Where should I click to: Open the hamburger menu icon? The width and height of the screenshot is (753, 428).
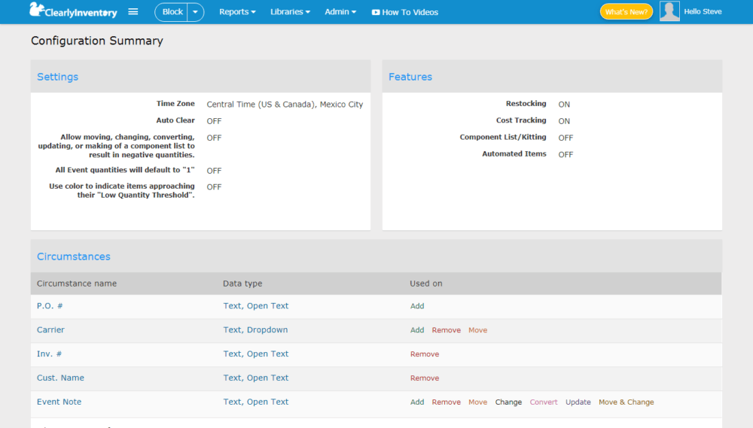[133, 11]
